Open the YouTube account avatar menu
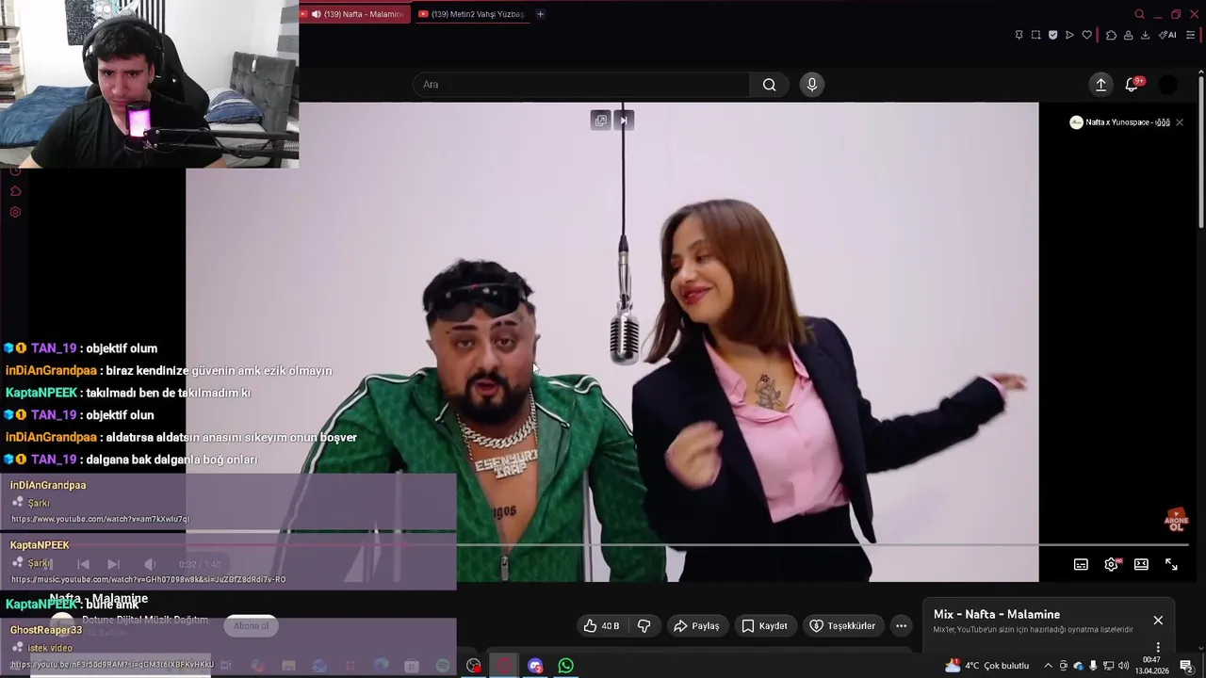This screenshot has width=1206, height=678. coord(1167,85)
